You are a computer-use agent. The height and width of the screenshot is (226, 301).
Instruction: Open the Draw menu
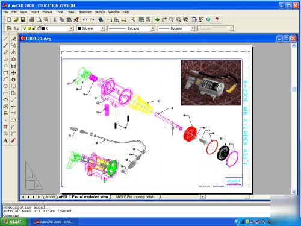70,12
